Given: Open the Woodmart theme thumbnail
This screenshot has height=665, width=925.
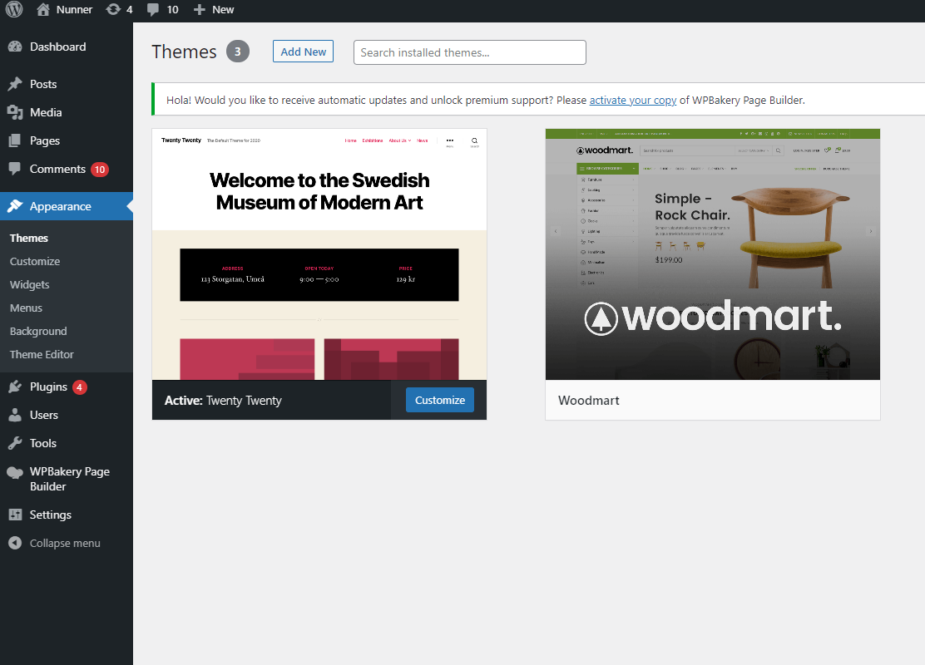Looking at the screenshot, I should 713,254.
